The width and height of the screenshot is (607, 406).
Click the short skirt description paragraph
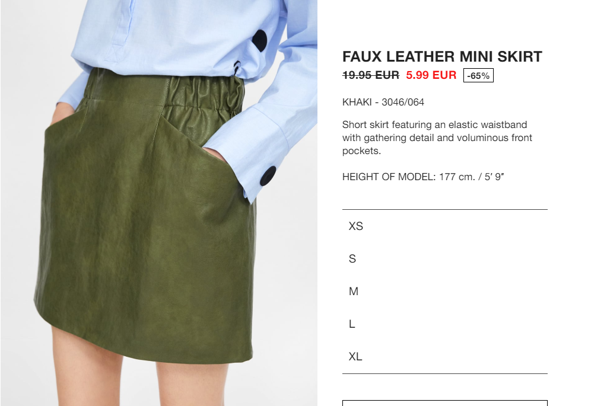point(437,138)
